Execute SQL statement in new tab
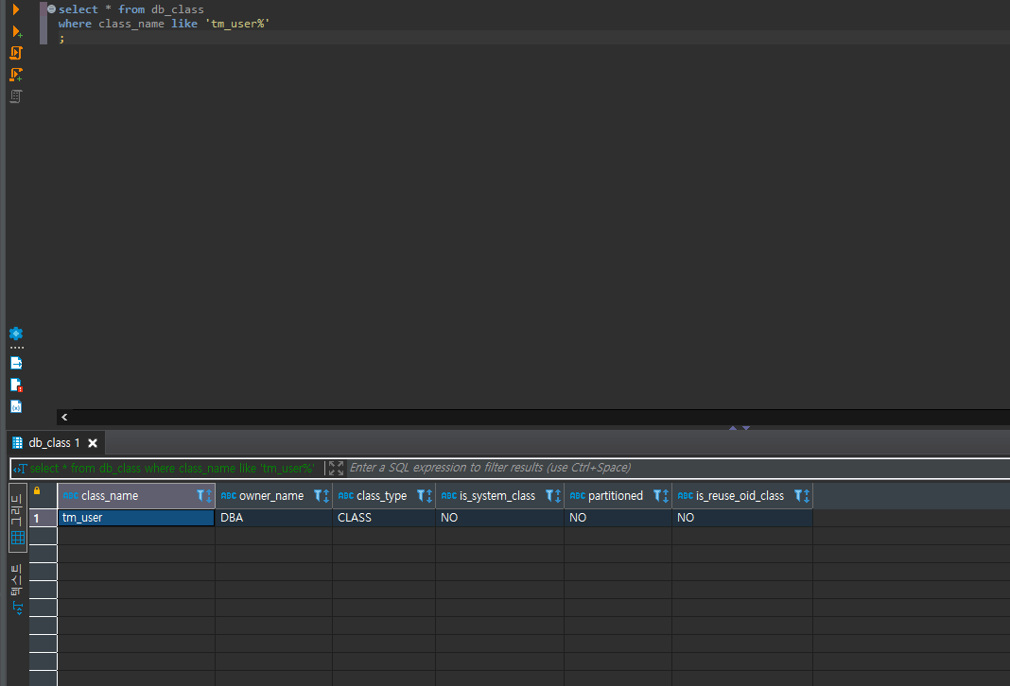Image resolution: width=1010 pixels, height=686 pixels. point(17,31)
